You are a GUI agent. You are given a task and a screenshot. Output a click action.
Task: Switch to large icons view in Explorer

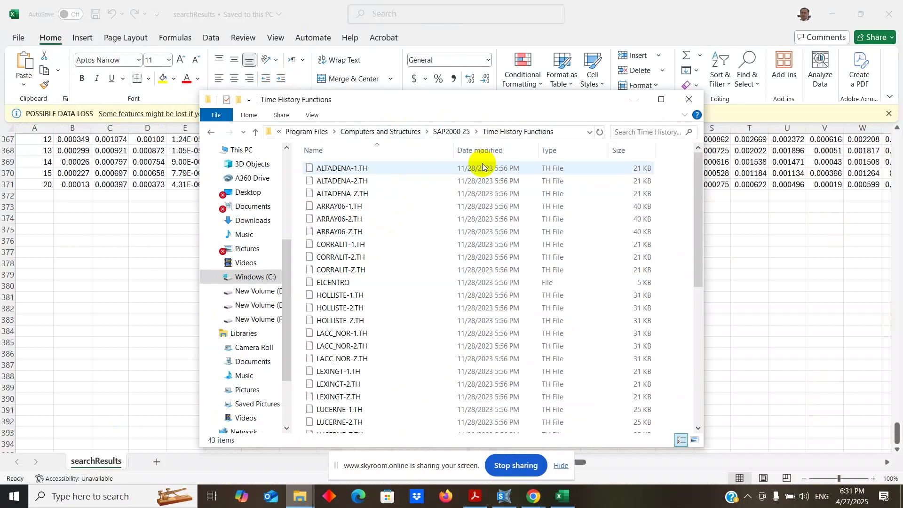(695, 441)
